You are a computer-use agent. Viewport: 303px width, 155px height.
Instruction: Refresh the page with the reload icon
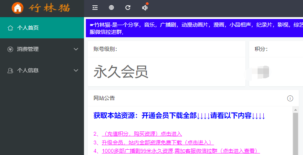click(x=128, y=8)
